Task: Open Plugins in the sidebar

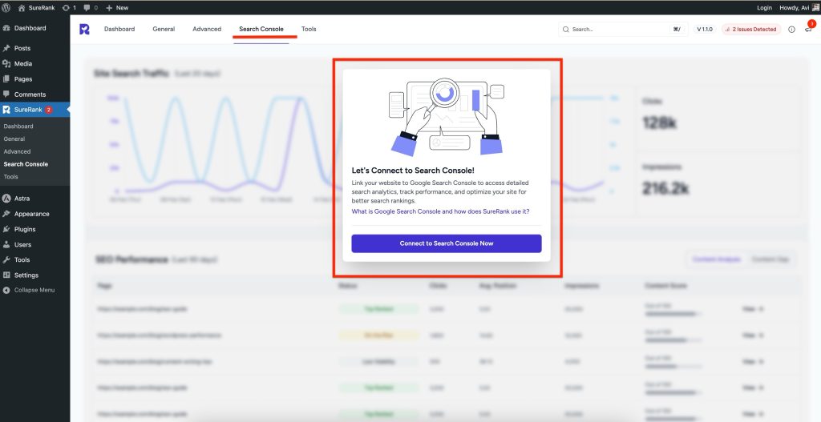Action: pyautogui.click(x=25, y=229)
